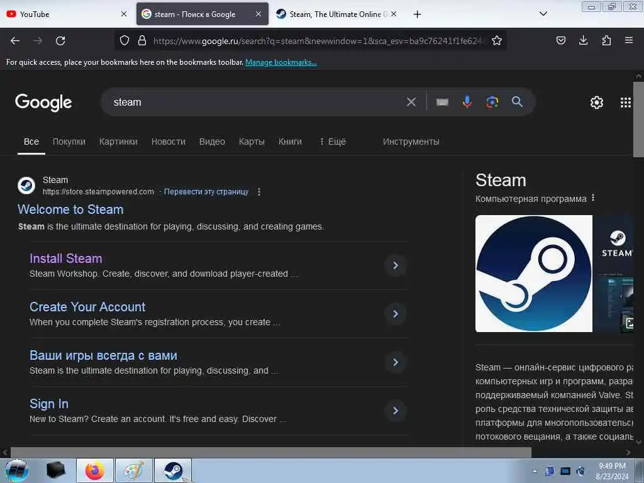The height and width of the screenshot is (483, 644).
Task: Open the Книги search filter
Action: click(290, 142)
